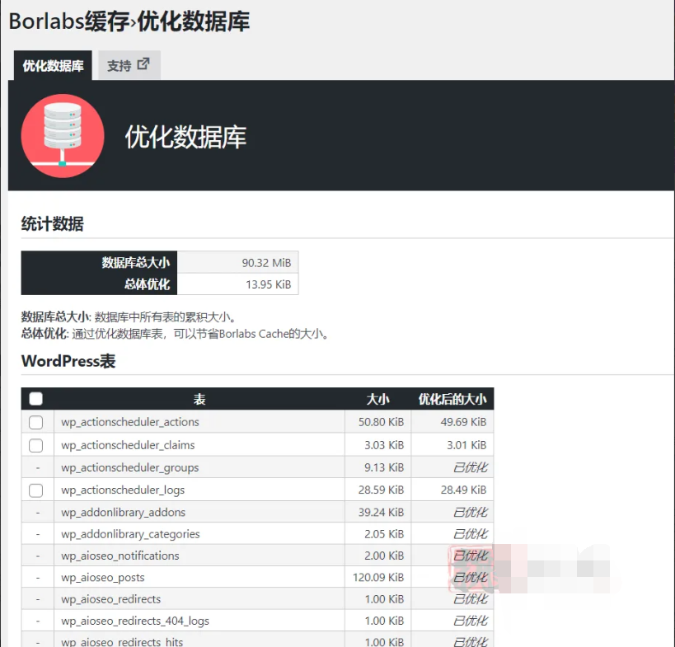The height and width of the screenshot is (647, 675).
Task: Click the external link icon beside 支持
Action: [143, 64]
